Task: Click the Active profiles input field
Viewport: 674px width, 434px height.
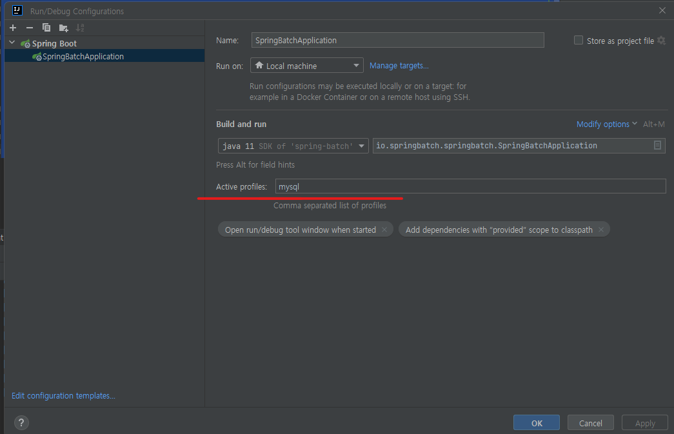Action: [470, 186]
